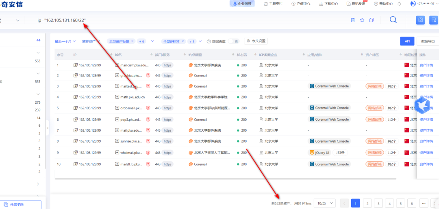Click the 数据去重 help question-mark icon
Image resolution: width=439 pixels, height=209 pixels.
pyautogui.click(x=209, y=41)
